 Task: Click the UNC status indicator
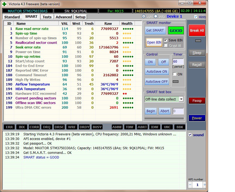coord(167,127)
